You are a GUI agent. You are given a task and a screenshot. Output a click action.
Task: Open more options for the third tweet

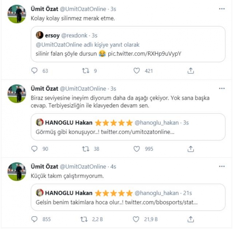click(222, 167)
